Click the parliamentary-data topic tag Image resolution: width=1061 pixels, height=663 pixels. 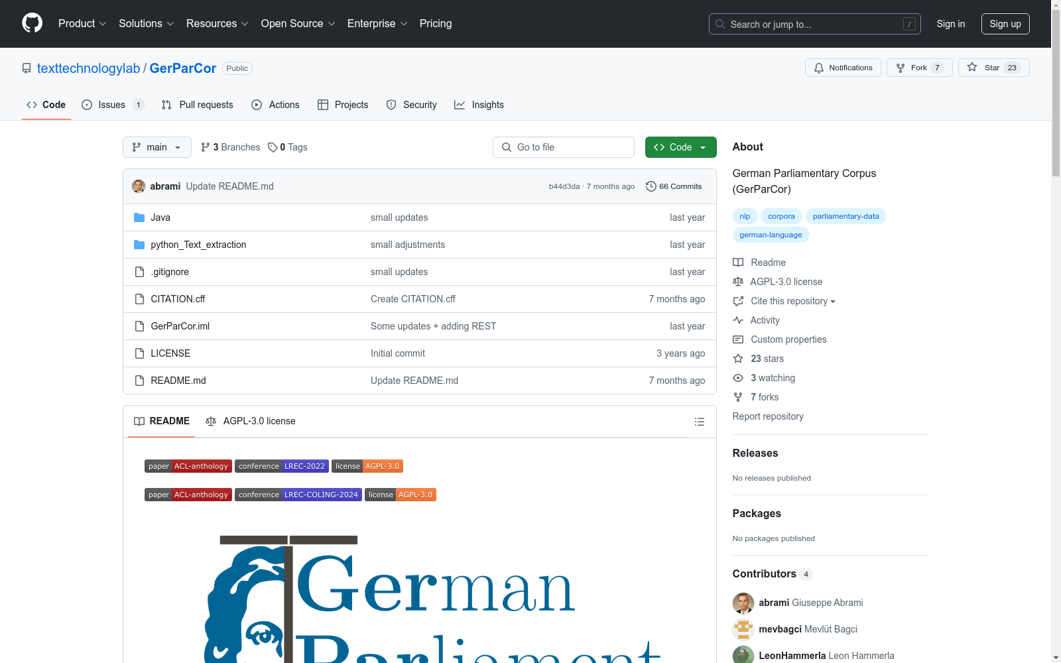tap(846, 216)
